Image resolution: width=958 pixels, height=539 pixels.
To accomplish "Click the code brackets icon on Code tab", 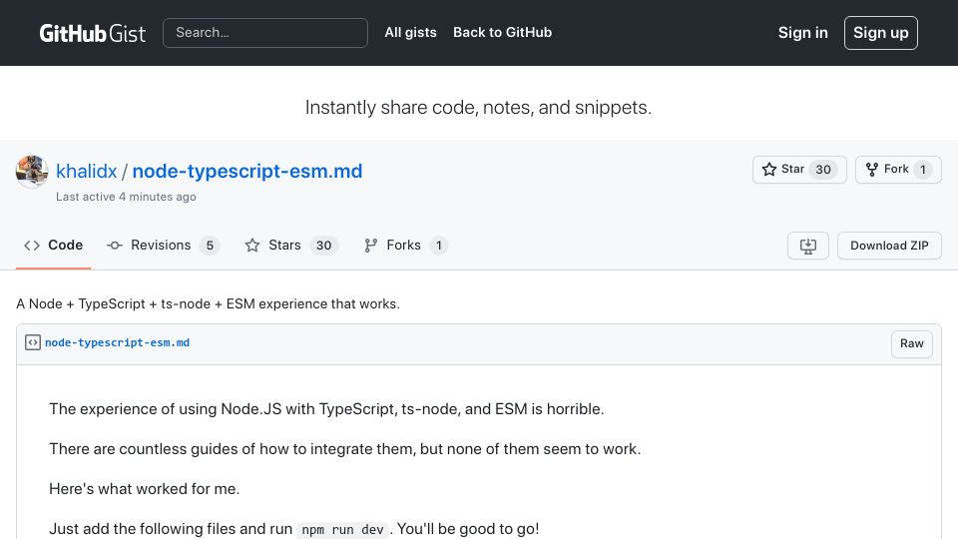I will [32, 246].
